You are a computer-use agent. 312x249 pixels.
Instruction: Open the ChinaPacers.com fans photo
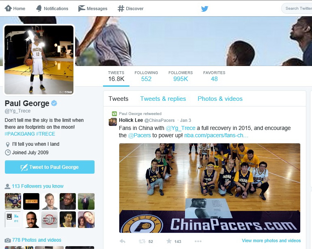tap(209, 188)
